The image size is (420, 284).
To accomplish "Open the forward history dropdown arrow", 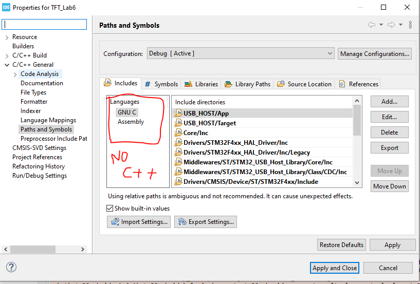I will coord(400,25).
